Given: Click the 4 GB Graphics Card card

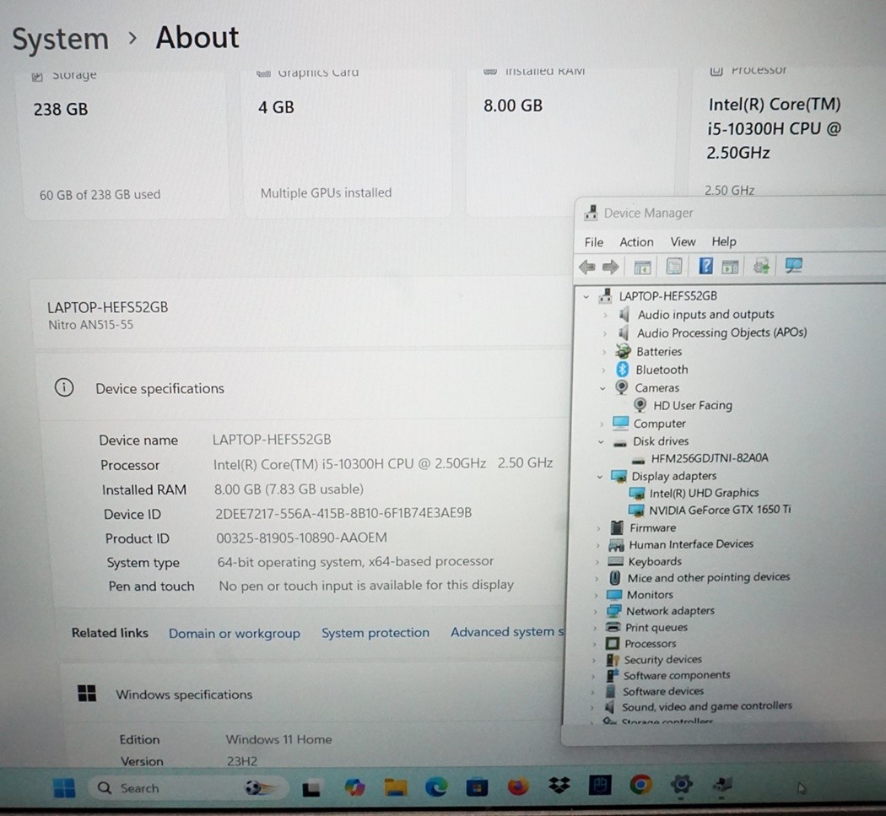Looking at the screenshot, I should tap(348, 143).
